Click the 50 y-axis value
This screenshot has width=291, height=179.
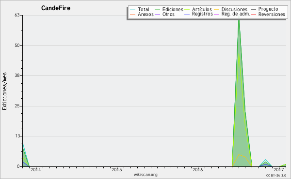click(x=17, y=45)
